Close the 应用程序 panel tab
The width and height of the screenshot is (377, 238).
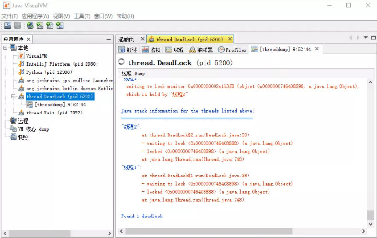coord(29,39)
